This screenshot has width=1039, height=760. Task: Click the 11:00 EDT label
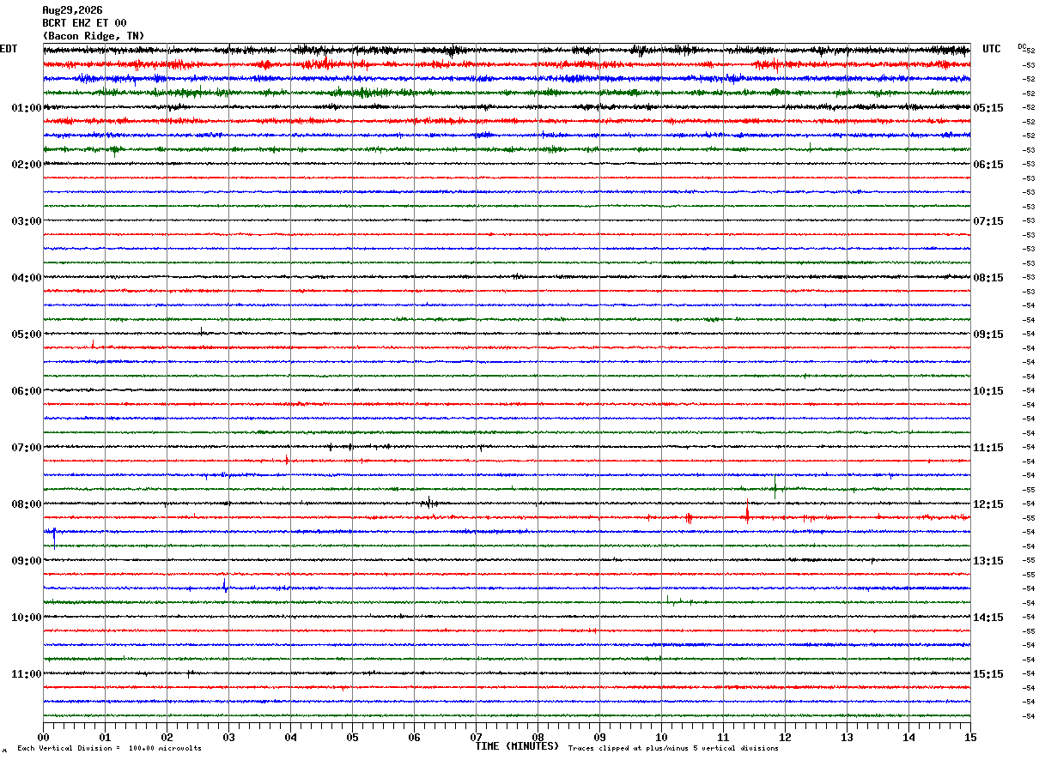[26, 674]
